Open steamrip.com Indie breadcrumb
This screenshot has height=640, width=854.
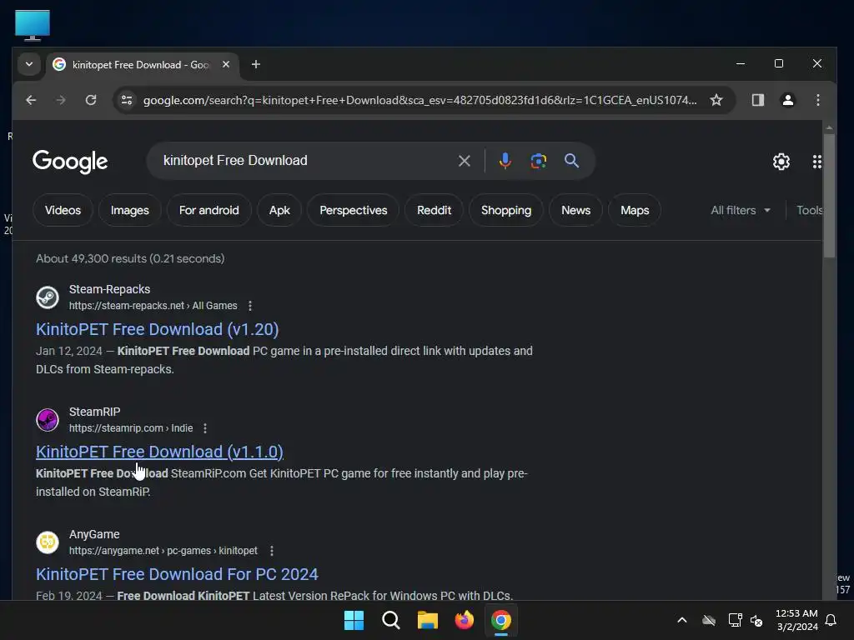tap(131, 428)
